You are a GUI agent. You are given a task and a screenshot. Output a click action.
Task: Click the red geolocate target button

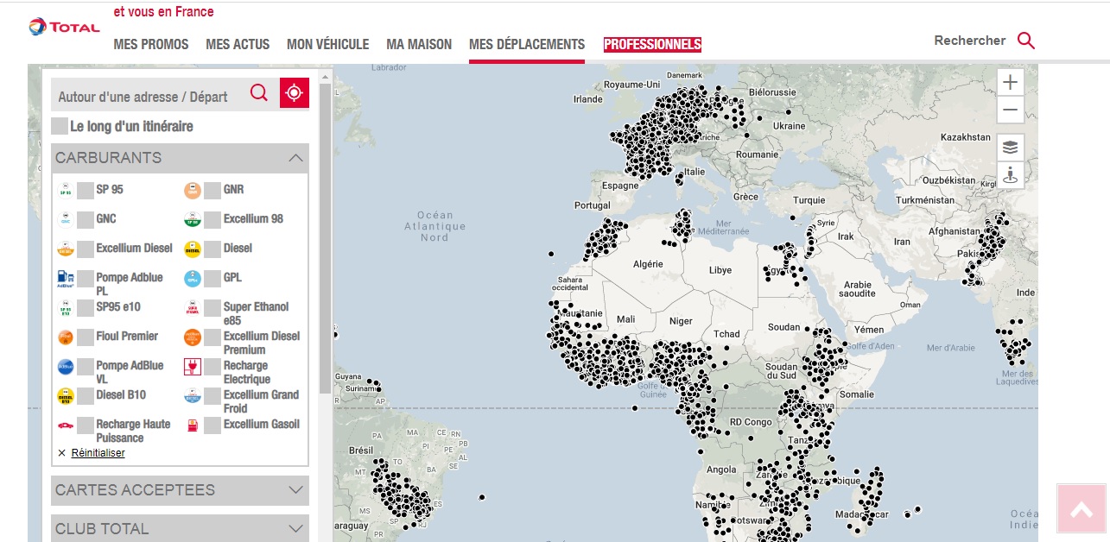coord(295,93)
